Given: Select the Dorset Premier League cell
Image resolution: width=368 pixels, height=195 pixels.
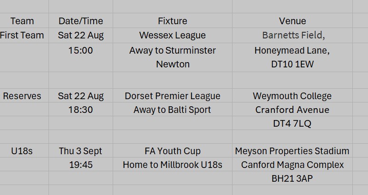Looking at the screenshot, I should pos(173,96).
